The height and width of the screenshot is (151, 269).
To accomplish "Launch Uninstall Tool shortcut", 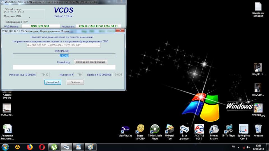I will click(170, 132).
